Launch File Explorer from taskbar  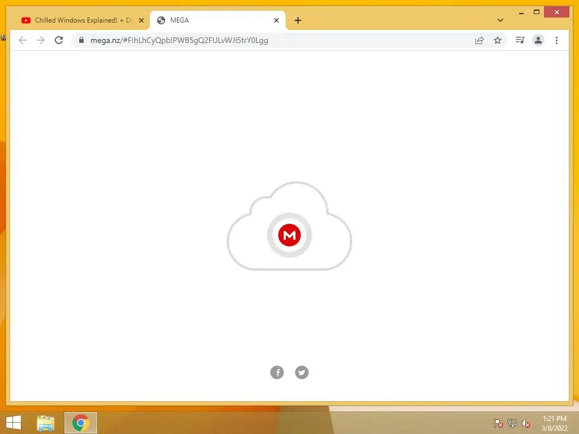point(46,423)
